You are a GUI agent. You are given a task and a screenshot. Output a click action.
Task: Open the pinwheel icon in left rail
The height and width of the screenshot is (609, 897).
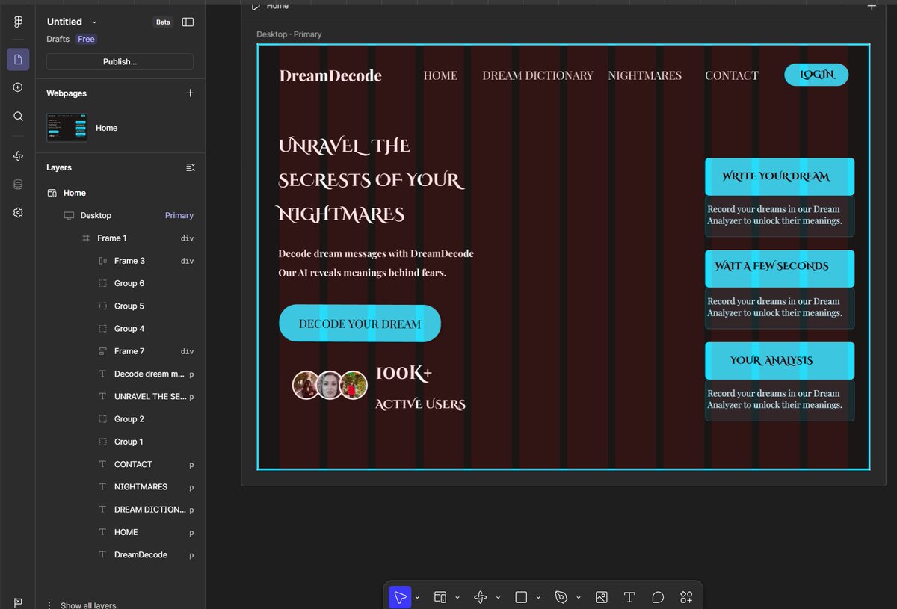tap(18, 155)
